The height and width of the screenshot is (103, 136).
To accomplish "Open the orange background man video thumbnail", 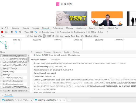I will [107, 19].
